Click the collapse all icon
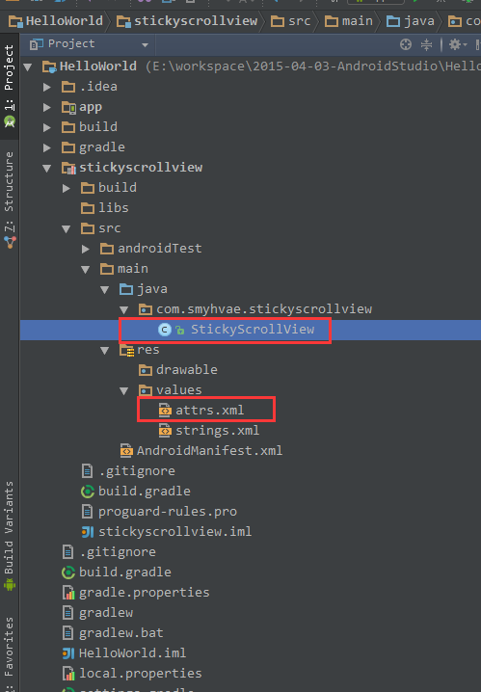 (426, 44)
